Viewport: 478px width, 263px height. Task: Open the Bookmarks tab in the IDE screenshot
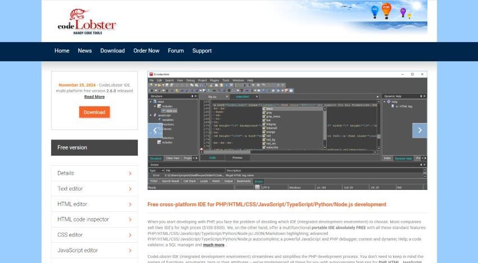(x=243, y=181)
